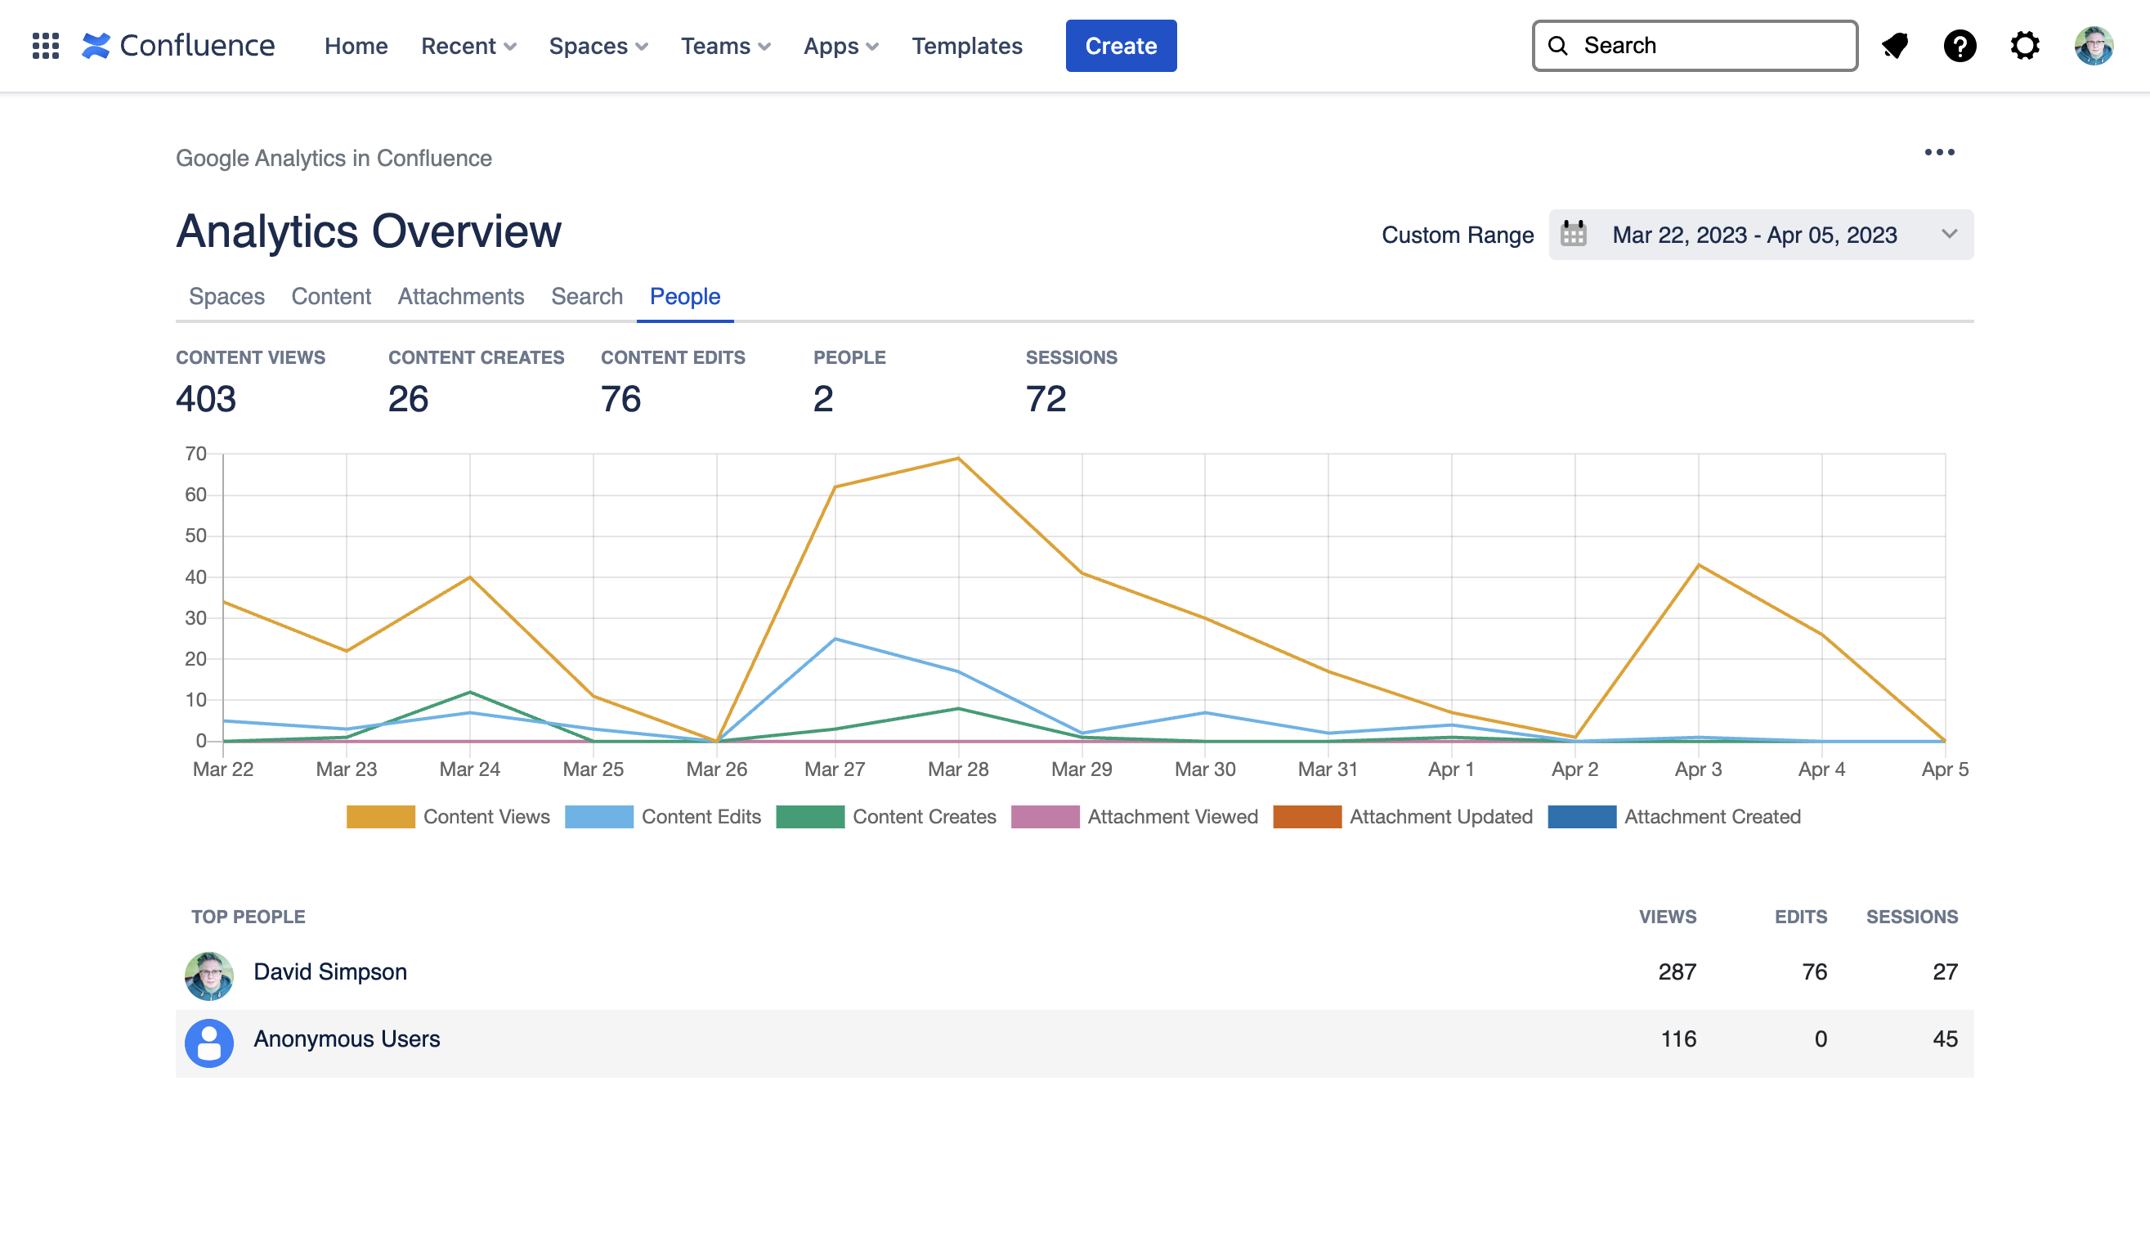Switch to the Attachments tab
Image resolution: width=2150 pixels, height=1256 pixels.
[x=461, y=296]
